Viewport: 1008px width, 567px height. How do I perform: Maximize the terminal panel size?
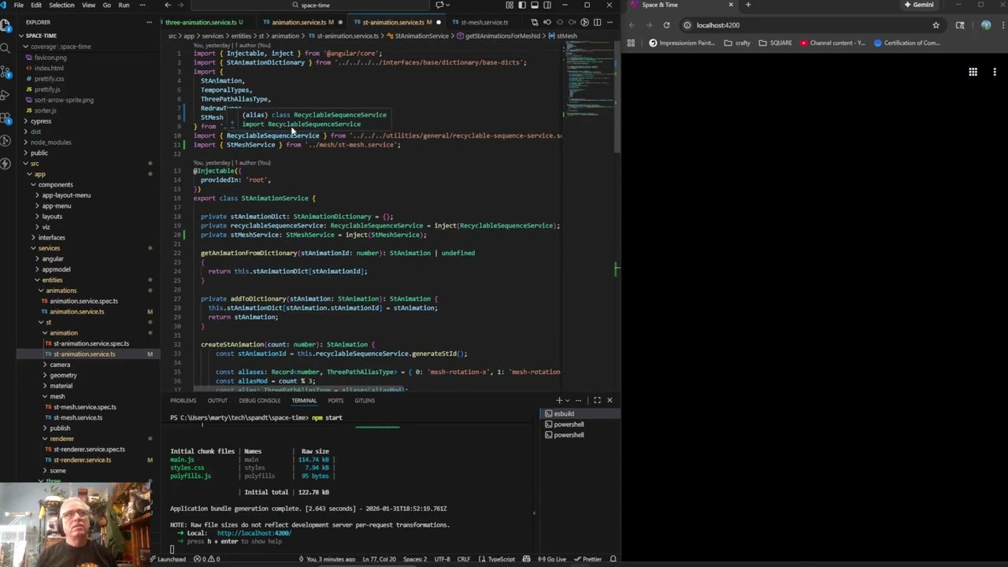pos(597,400)
